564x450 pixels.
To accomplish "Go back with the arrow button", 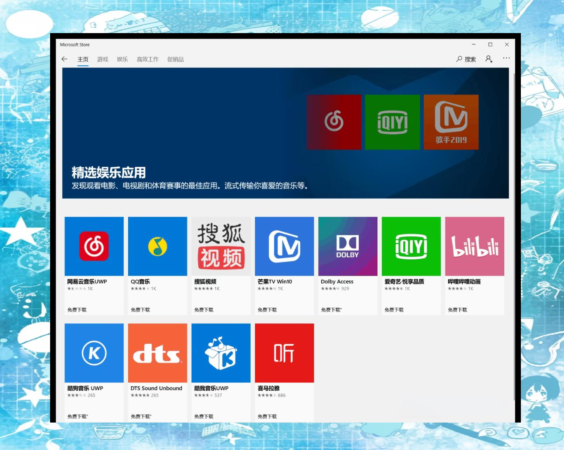I will (65, 59).
